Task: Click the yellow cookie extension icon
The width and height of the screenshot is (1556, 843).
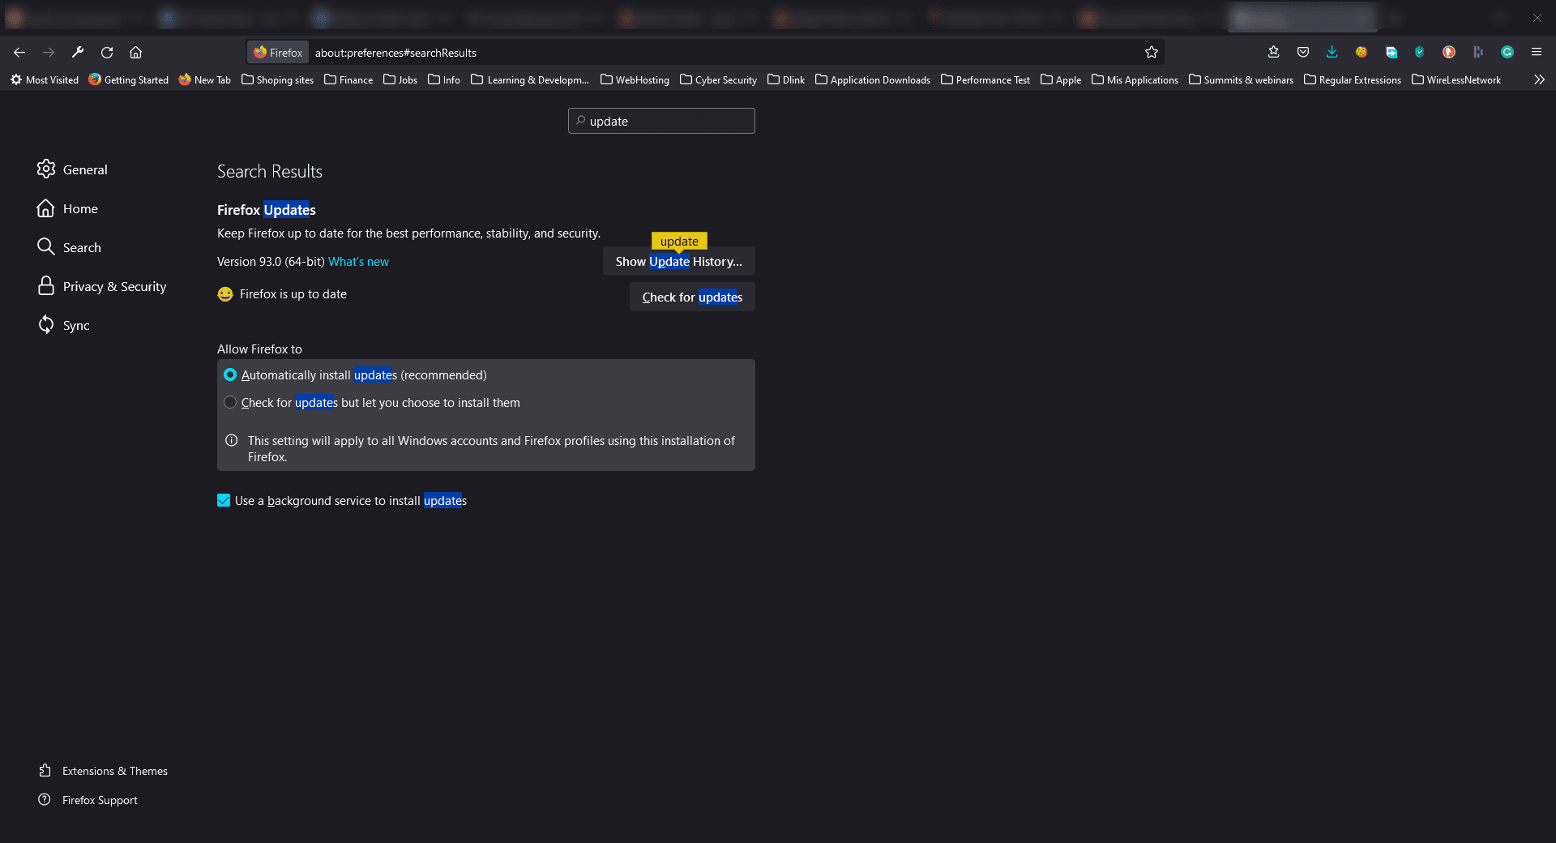Action: point(1361,53)
